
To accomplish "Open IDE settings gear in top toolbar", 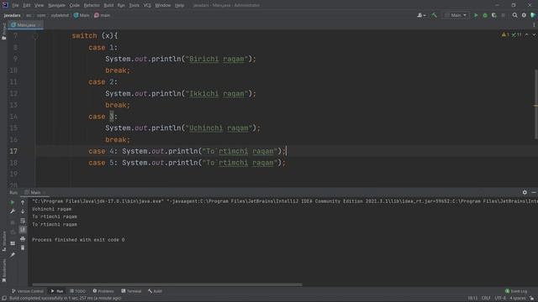I will pyautogui.click(x=524, y=15).
